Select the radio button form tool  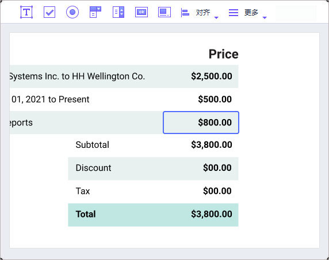72,12
